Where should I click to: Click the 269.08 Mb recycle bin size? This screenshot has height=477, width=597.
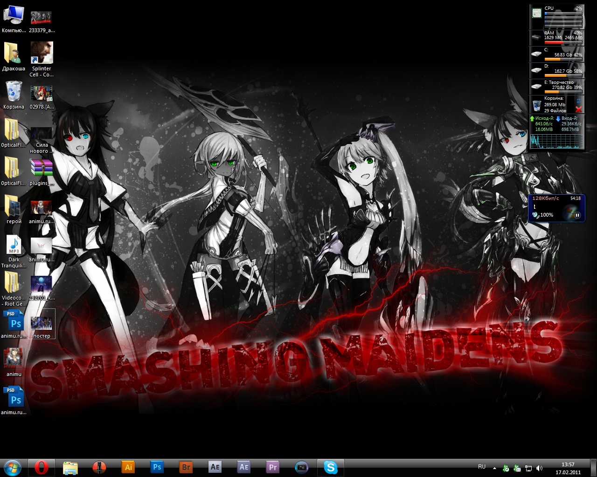555,105
